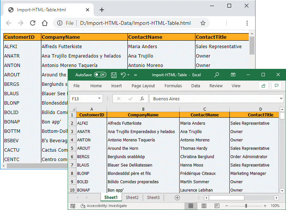Screen dimensions: 286x210
Task: Click the Undo arrow icon
Action: click(x=123, y=75)
